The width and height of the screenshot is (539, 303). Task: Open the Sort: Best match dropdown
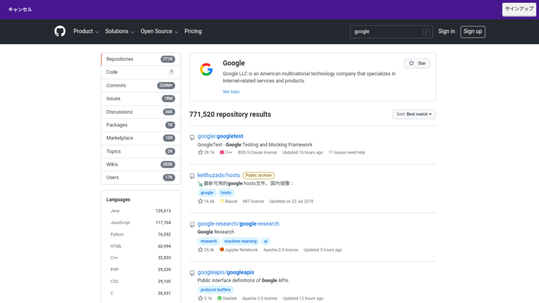tap(414, 114)
